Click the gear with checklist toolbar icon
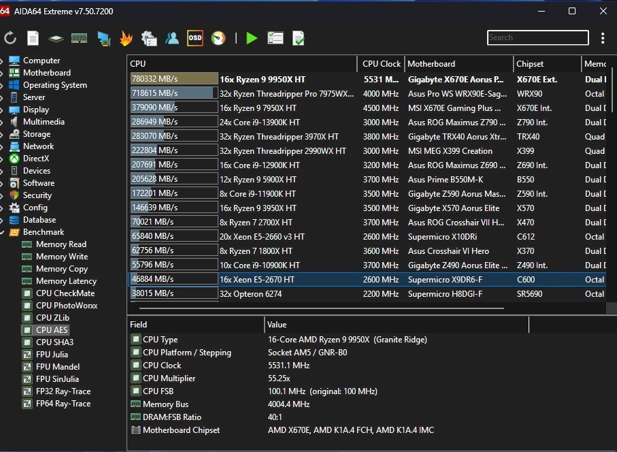 point(149,38)
